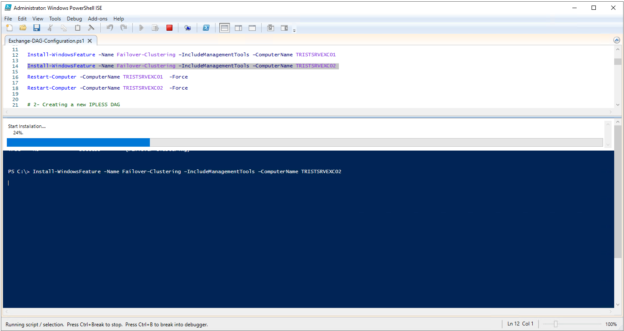Viewport: 624px width, 331px height.
Task: Click the installation progress bar
Action: [305, 142]
